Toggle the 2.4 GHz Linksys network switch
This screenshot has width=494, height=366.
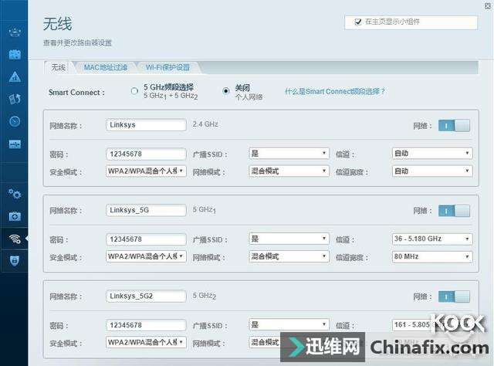click(454, 126)
